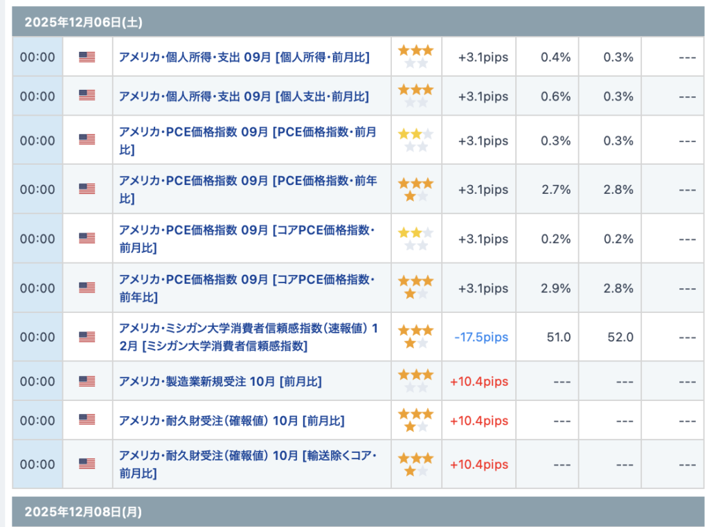Open アメリカ・個人所得・支出 09月 [個人所得・前月比] link
This screenshot has width=709, height=527.
(244, 57)
